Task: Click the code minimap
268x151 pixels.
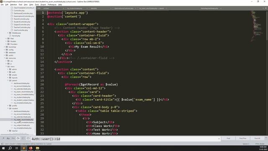Action: [257, 26]
